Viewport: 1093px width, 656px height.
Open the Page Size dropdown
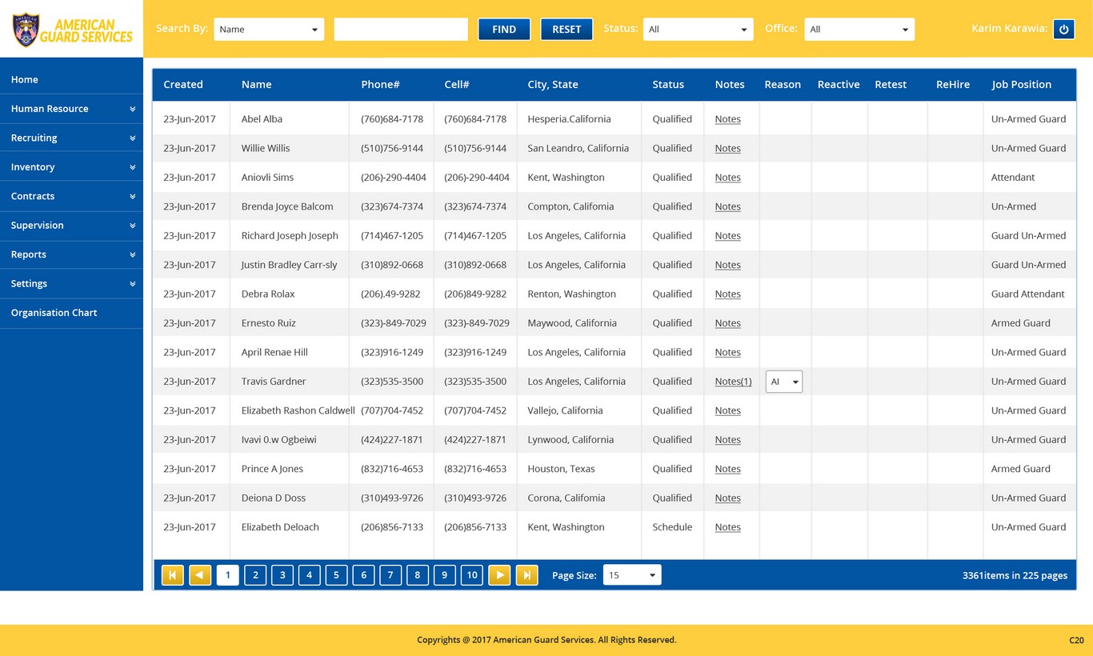click(x=632, y=574)
